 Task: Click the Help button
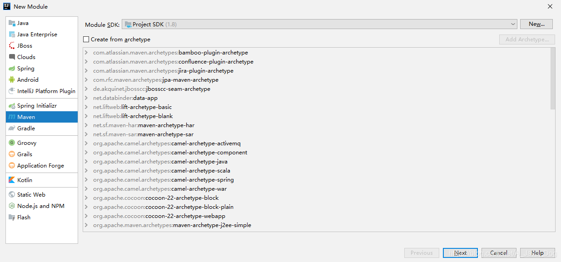(x=537, y=253)
